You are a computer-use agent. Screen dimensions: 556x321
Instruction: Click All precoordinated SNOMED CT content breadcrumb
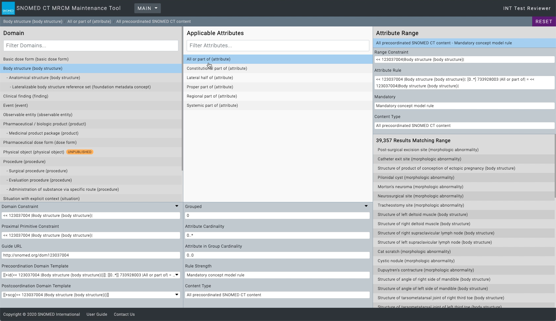pos(154,21)
